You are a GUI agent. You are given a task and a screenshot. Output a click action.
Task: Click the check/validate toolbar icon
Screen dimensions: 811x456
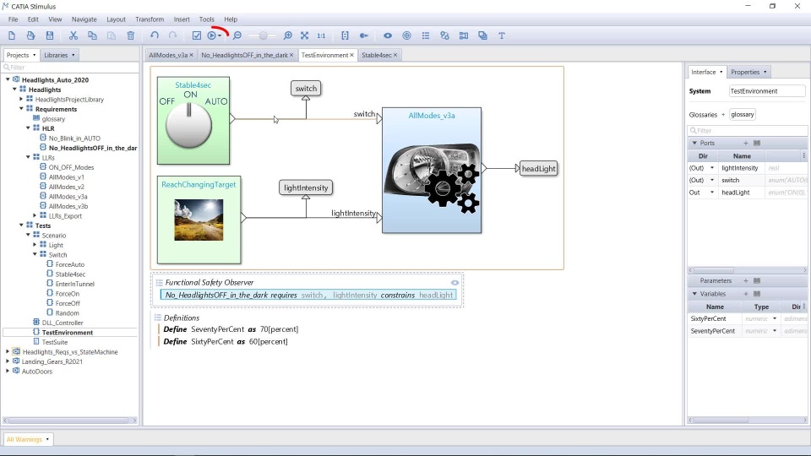click(197, 35)
